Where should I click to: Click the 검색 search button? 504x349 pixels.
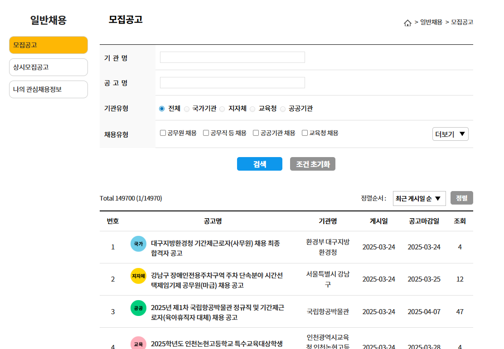259,164
